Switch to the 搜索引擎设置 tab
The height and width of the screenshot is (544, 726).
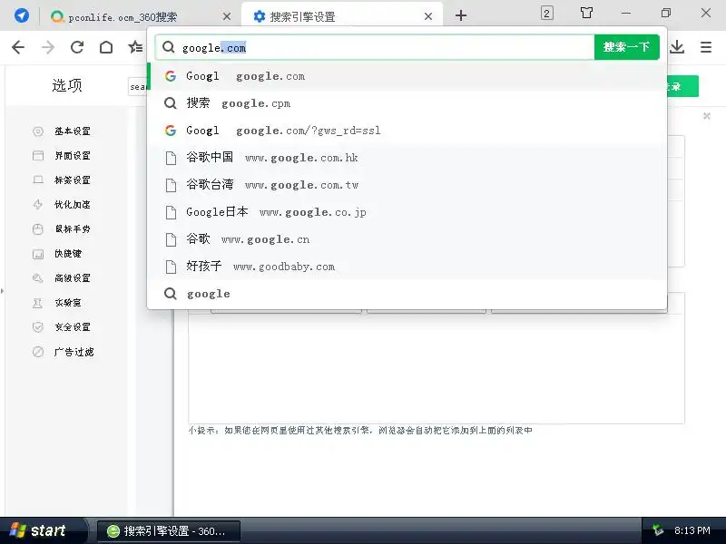click(342, 16)
